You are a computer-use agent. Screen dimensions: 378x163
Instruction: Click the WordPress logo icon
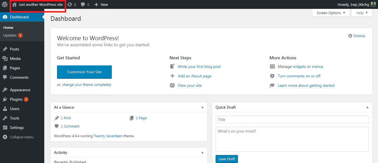[x=5, y=4]
